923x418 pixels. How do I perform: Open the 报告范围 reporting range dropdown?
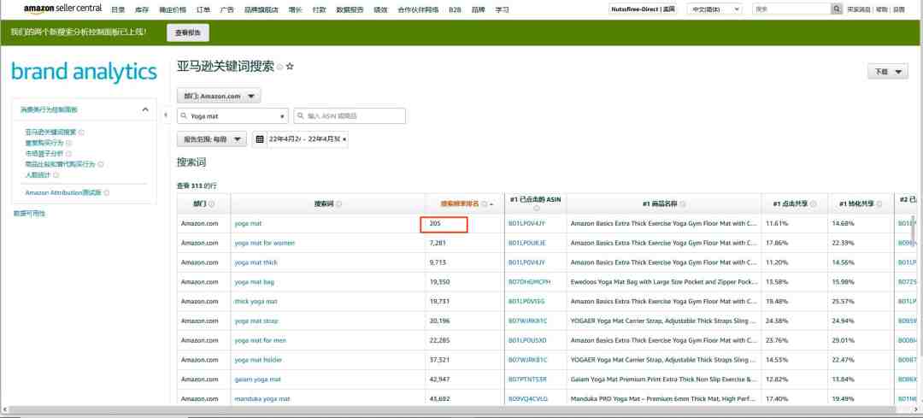coord(212,139)
